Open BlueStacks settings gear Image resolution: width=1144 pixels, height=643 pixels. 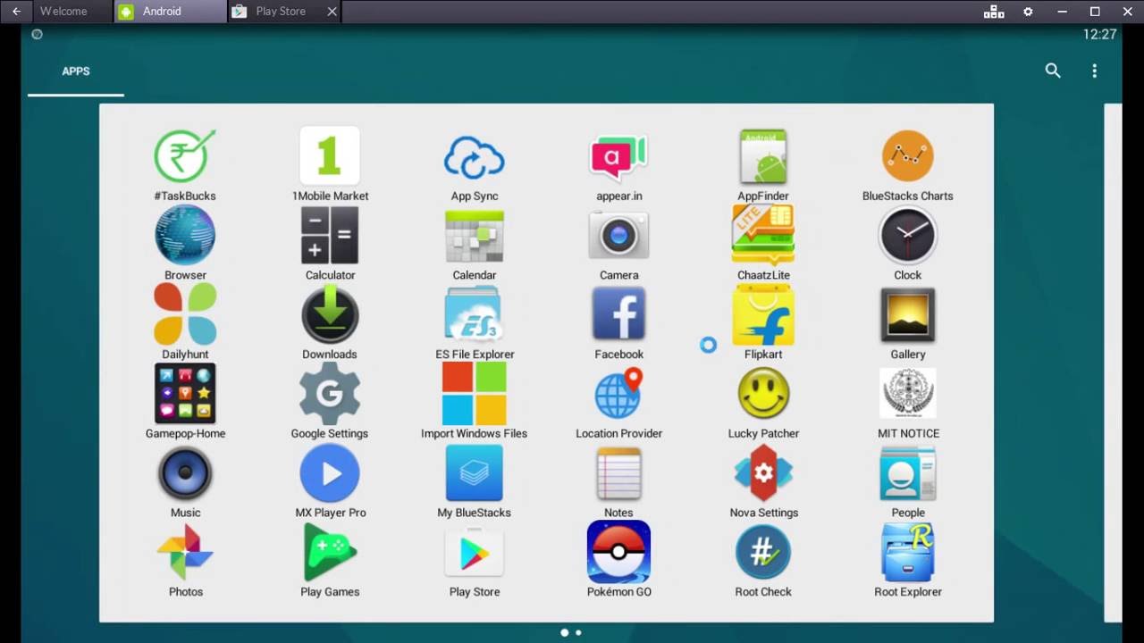click(1028, 12)
